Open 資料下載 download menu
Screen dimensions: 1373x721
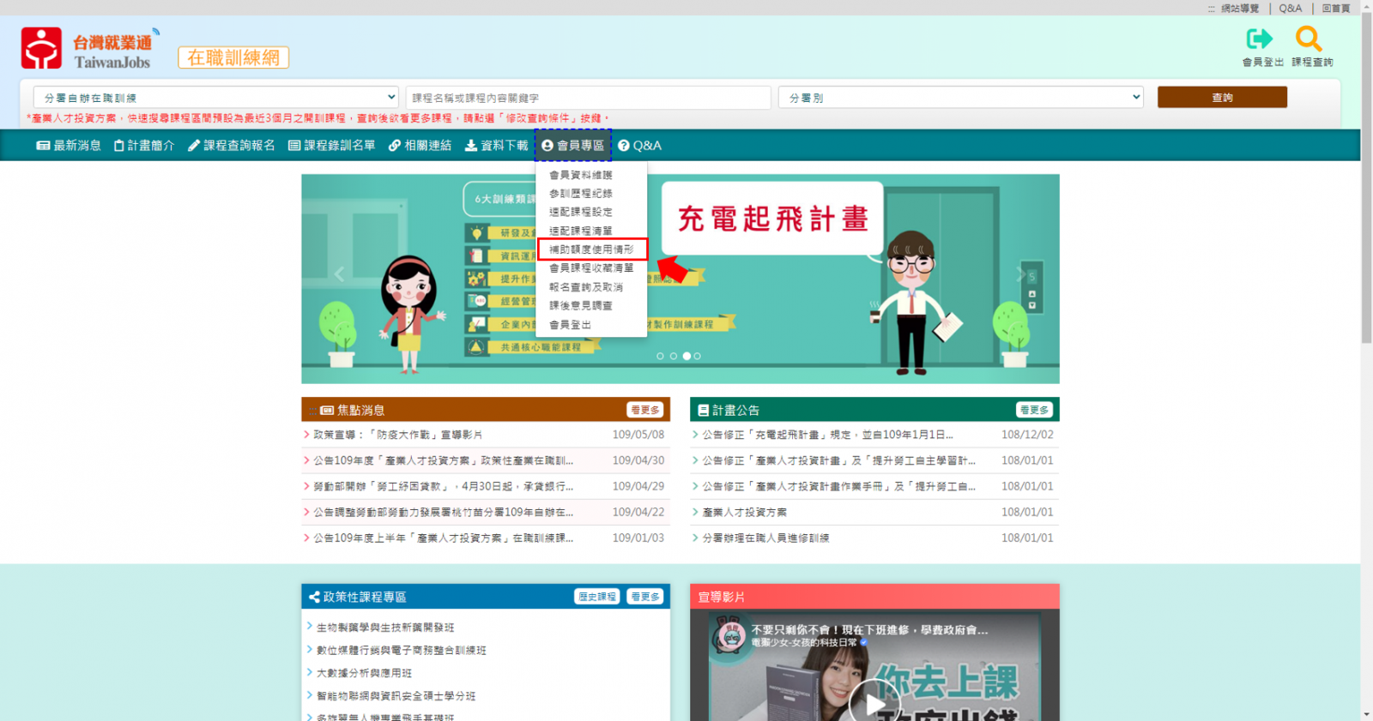pyautogui.click(x=496, y=146)
